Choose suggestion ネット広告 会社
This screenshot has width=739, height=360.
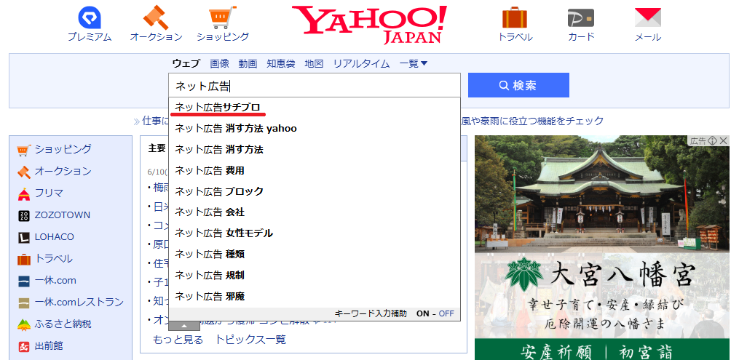(x=315, y=212)
